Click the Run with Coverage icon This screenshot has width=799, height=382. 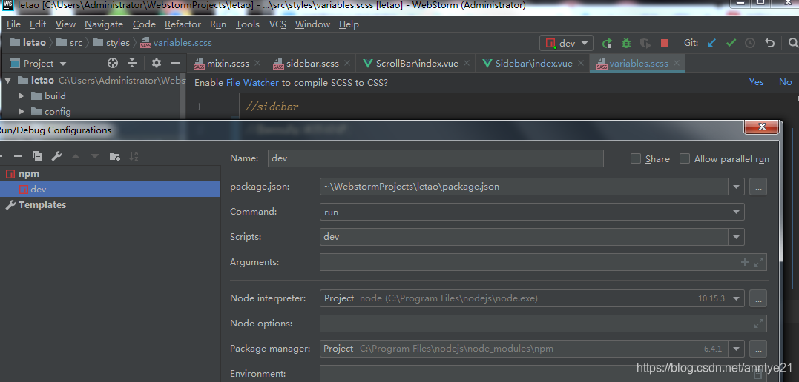645,43
